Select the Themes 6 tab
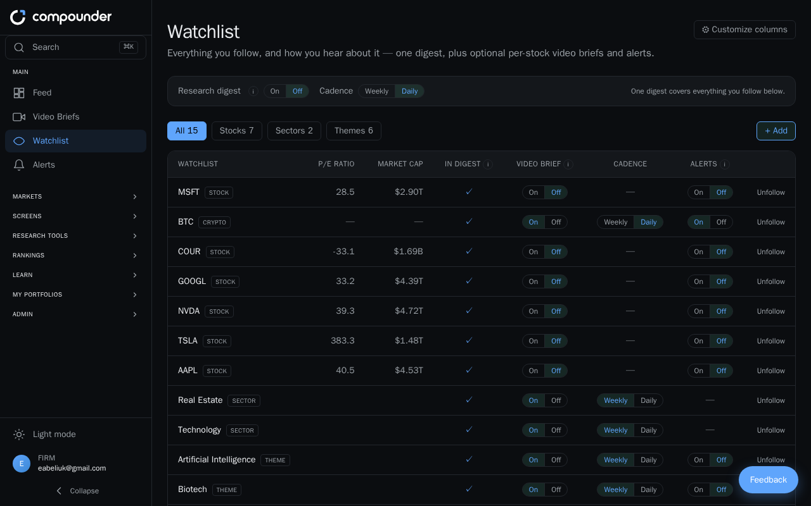The width and height of the screenshot is (811, 506). coord(354,131)
